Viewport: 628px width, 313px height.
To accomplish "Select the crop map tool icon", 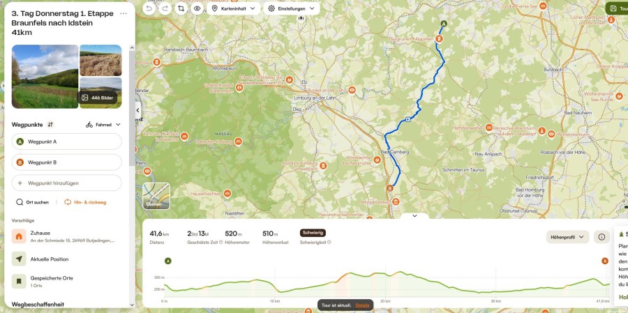I will [x=181, y=8].
